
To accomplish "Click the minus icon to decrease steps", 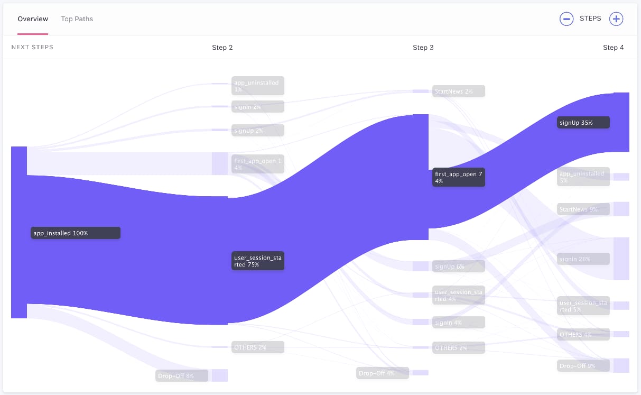I will (566, 19).
